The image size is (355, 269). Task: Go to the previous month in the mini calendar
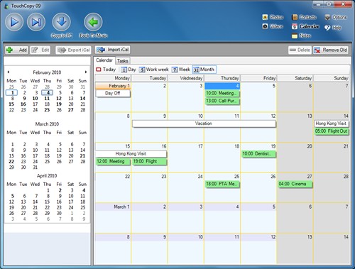coord(9,72)
